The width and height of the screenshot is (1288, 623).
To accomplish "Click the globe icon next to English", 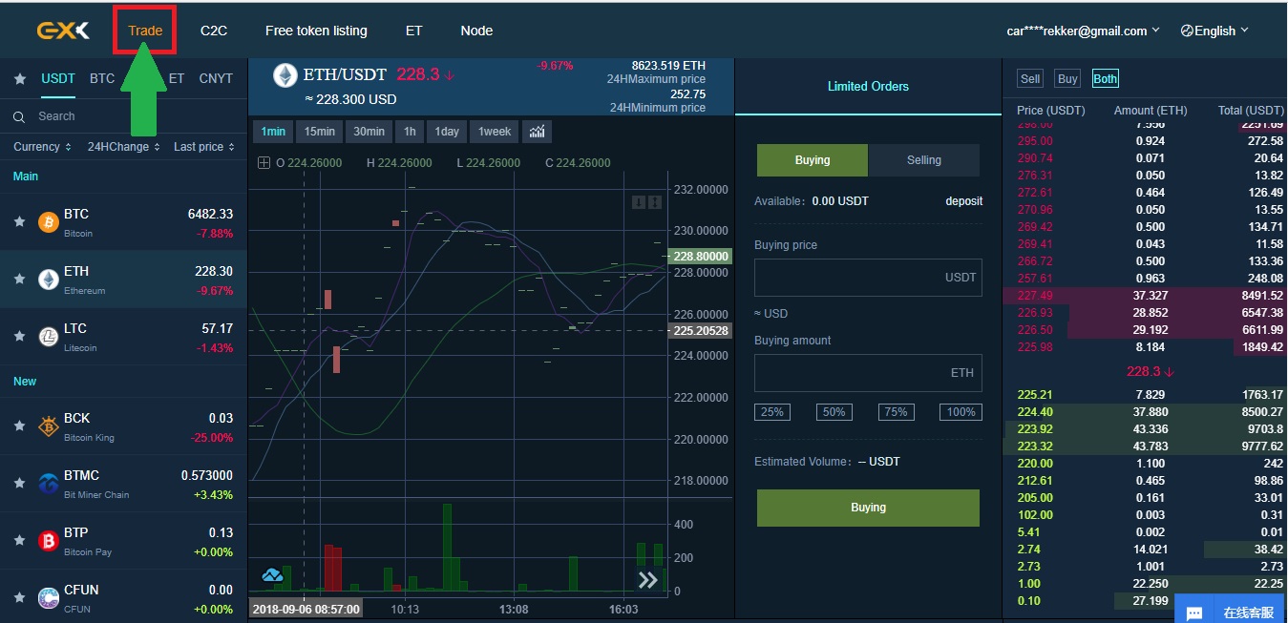I will 1187,31.
